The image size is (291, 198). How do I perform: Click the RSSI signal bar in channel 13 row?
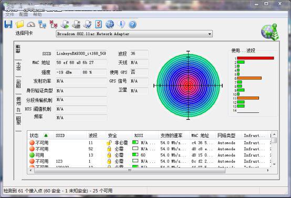(x=136, y=155)
